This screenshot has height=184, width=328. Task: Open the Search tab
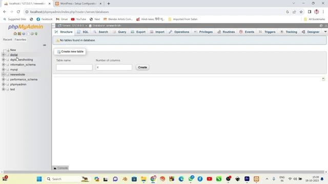pos(101,32)
